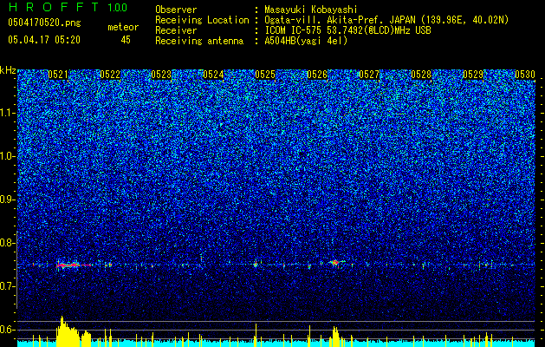This screenshot has height=347, width=545.
Task: Select observer name Masayuki Kobayashi
Action: [x=311, y=10]
